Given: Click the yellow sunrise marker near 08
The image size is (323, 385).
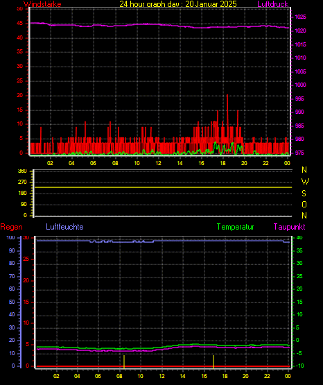Looking at the screenshot, I should click(124, 361).
